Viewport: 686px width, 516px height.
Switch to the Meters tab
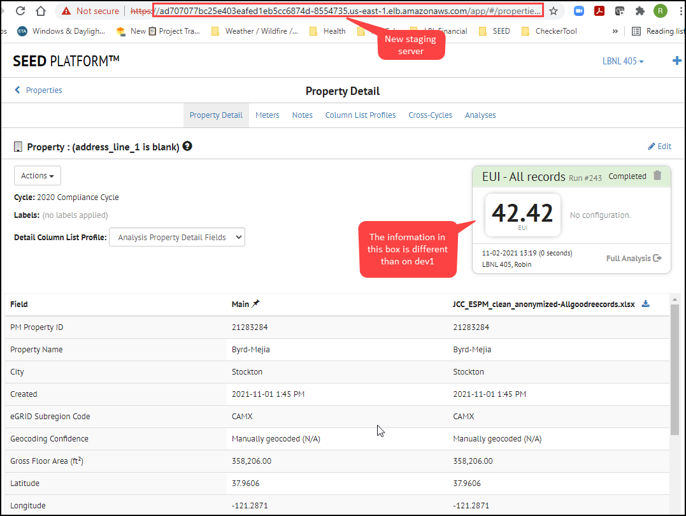click(267, 115)
